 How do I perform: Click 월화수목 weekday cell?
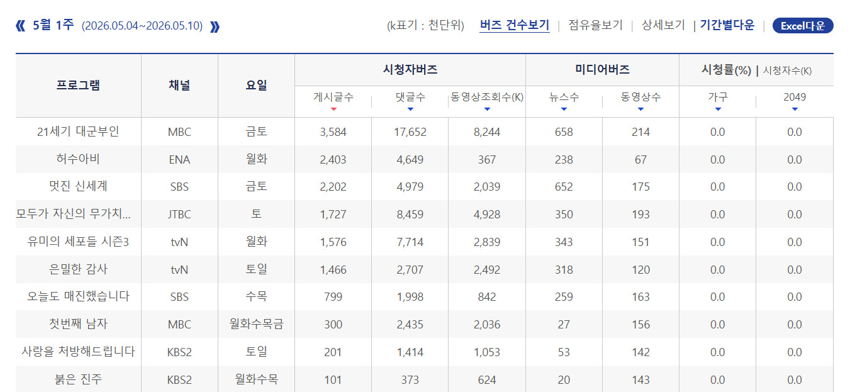pos(256,379)
